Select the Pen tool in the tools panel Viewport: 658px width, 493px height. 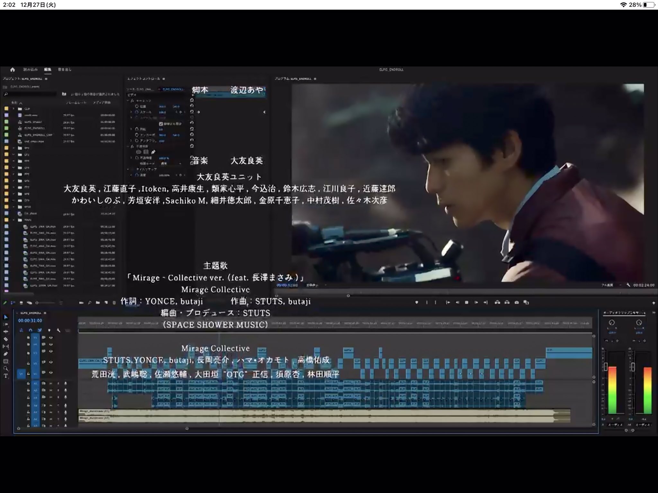[x=6, y=354]
